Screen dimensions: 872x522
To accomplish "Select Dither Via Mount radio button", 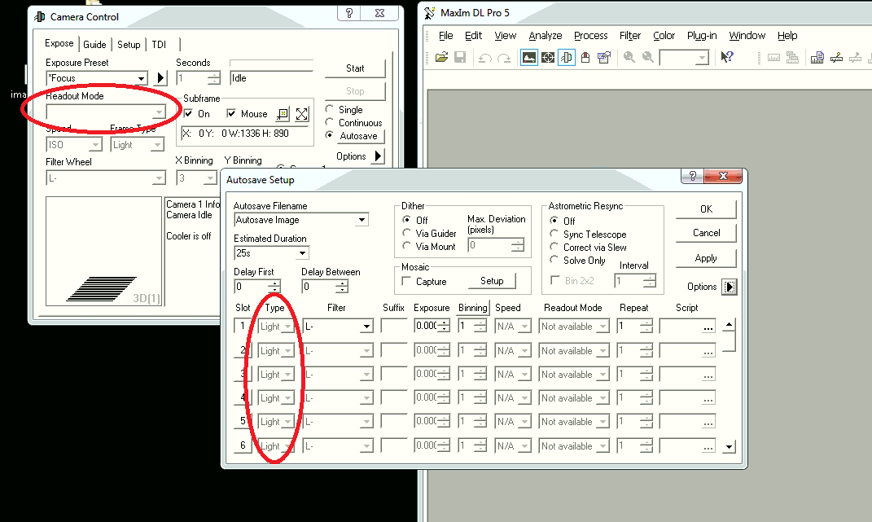I will pyautogui.click(x=406, y=246).
